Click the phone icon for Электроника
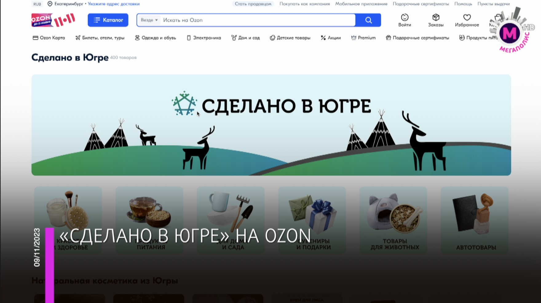The image size is (541, 303). coord(189,38)
